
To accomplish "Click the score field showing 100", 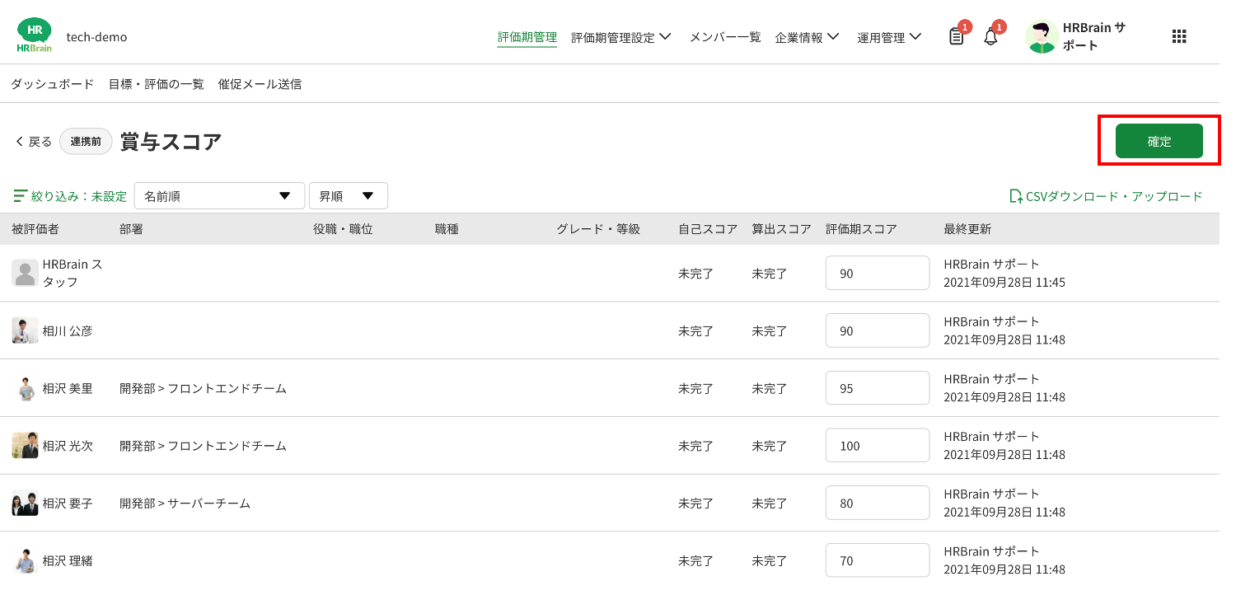I will tap(877, 446).
